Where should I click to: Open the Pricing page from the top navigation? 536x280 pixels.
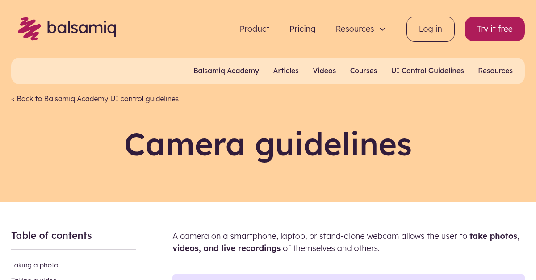[x=302, y=29]
